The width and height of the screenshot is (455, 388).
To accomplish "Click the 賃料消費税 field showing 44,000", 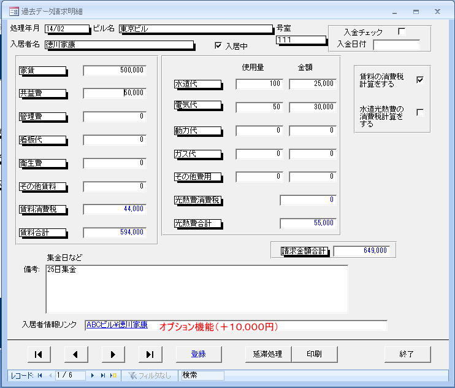I will point(115,209).
